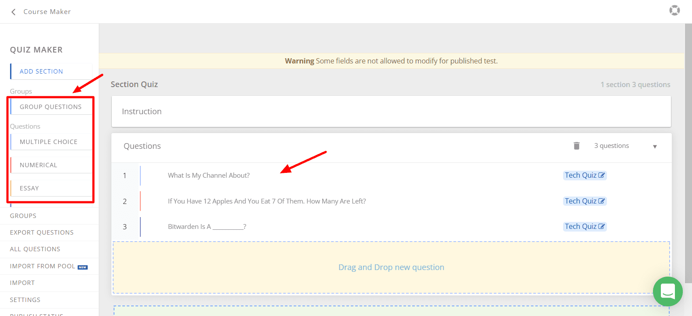Click the NEW badge next to Import From Pool
This screenshot has height=316, width=692.
coord(82,267)
